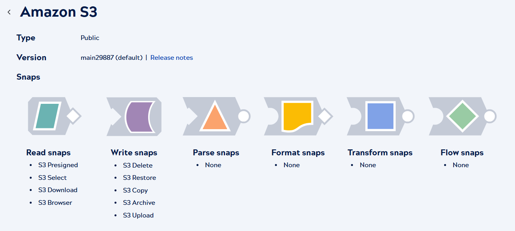Select S3 Presigned in Read snaps

[x=58, y=165]
